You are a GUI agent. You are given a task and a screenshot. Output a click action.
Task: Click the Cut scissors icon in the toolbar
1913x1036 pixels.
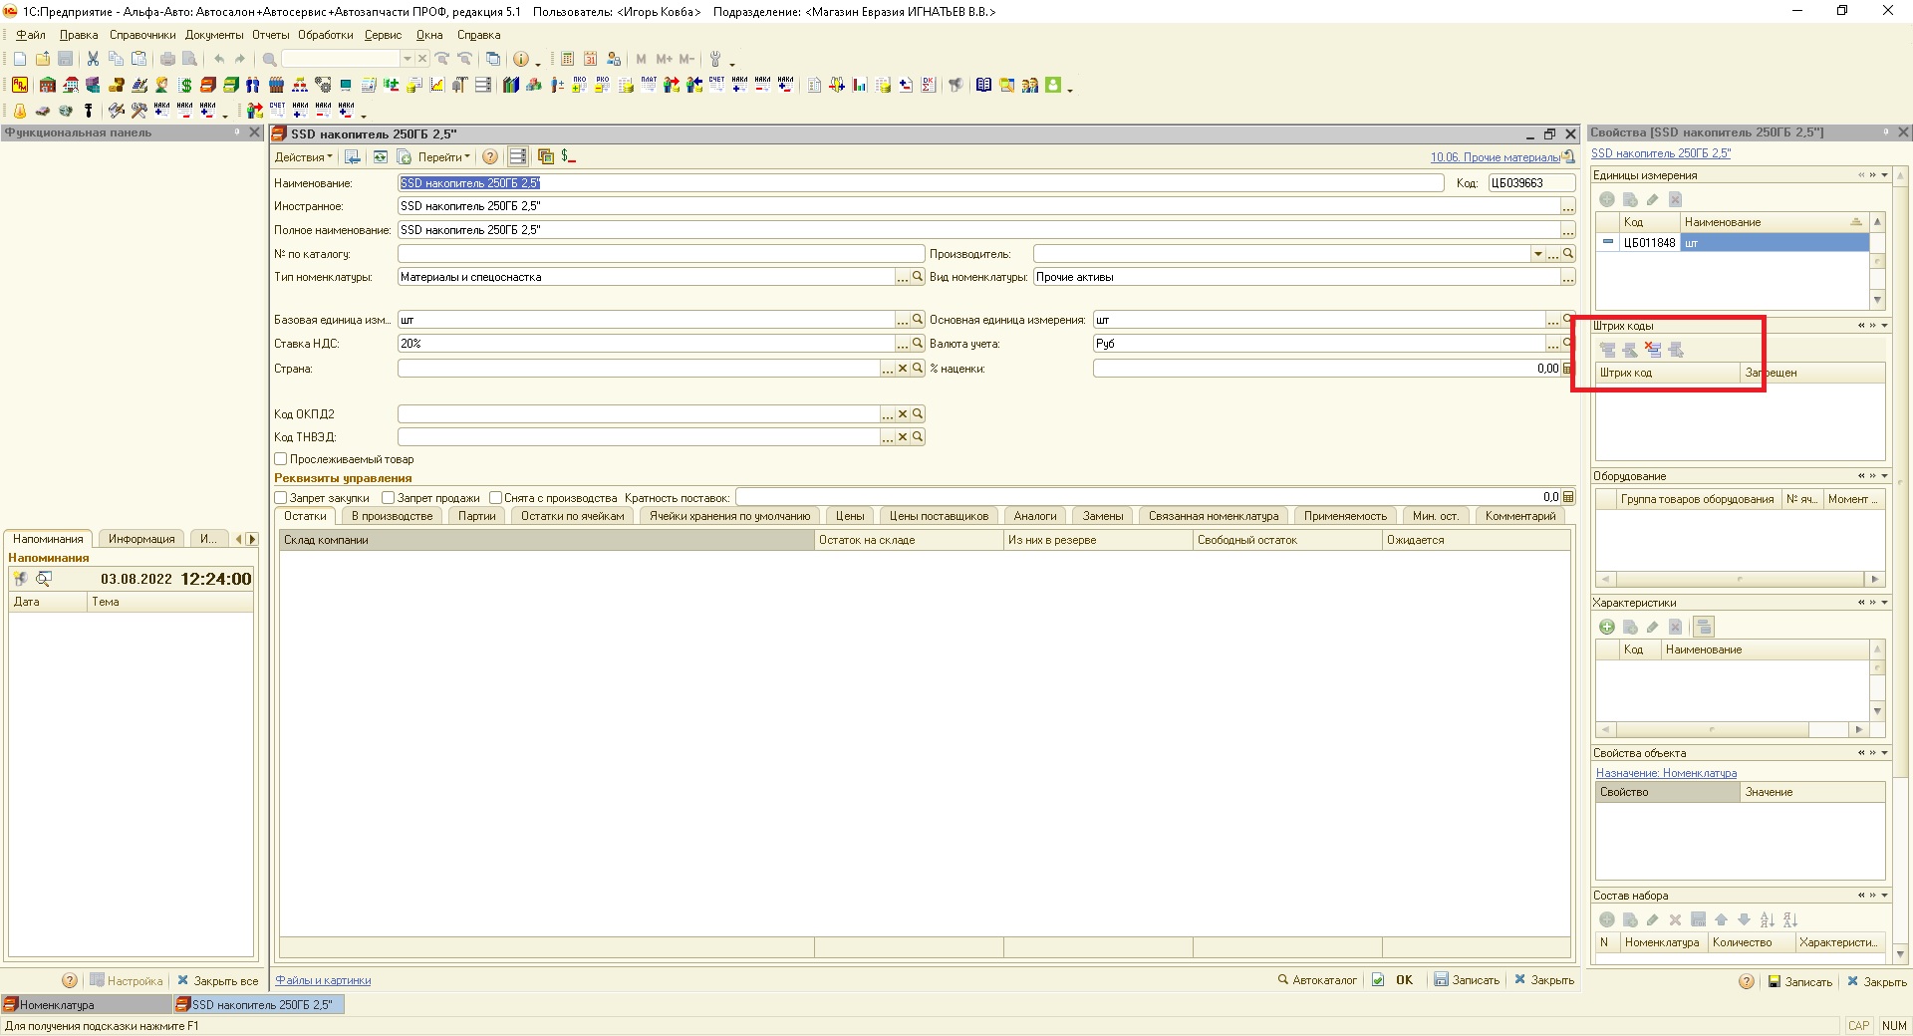coord(93,59)
